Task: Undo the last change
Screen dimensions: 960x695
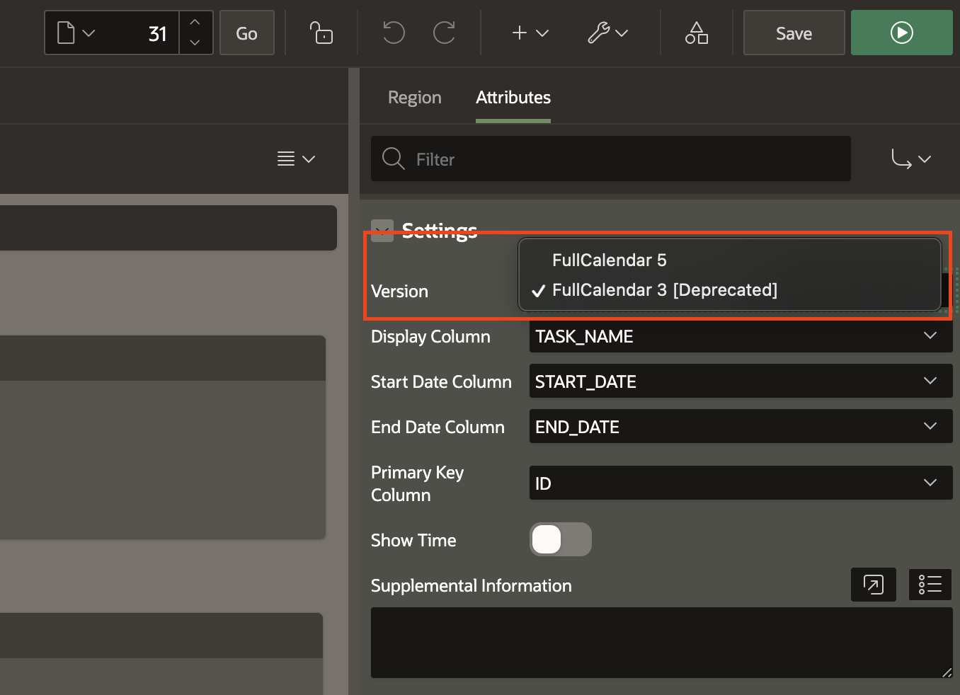Action: point(394,33)
